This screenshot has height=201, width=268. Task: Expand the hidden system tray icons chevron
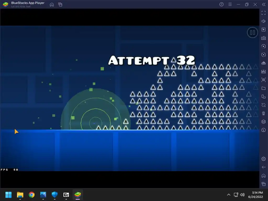pyautogui.click(x=229, y=195)
